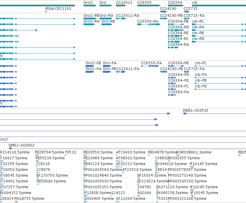Select transcript CG6356-RA
Image resolution: width=246 pixels, height=203 pixels.
[x=149, y=24]
